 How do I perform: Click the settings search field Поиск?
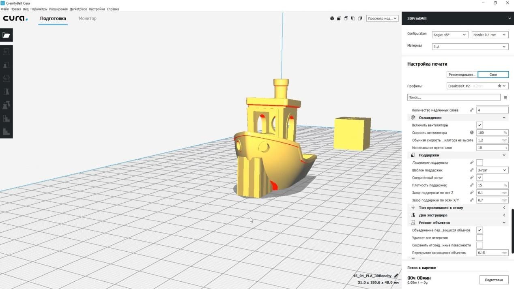[454, 97]
